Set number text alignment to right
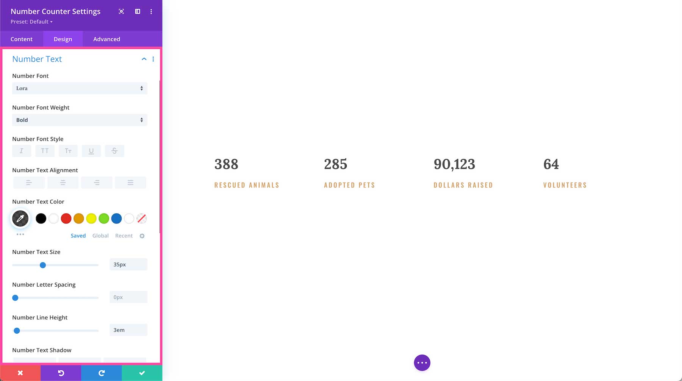The image size is (682, 381). click(x=97, y=182)
